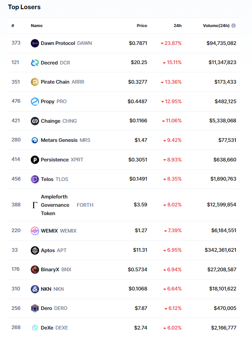Image resolution: width=252 pixels, height=337 pixels.
Task: Click the Pirate Chain coin logo
Action: (x=35, y=82)
